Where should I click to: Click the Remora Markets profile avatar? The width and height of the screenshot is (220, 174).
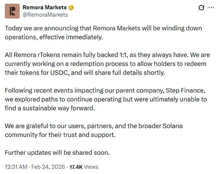click(x=12, y=11)
